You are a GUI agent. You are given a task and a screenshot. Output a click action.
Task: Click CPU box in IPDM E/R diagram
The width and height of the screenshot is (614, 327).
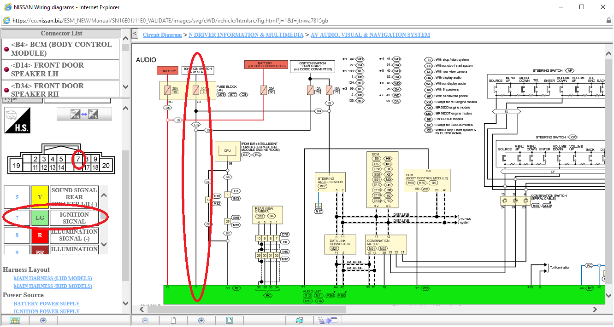pyautogui.click(x=227, y=150)
